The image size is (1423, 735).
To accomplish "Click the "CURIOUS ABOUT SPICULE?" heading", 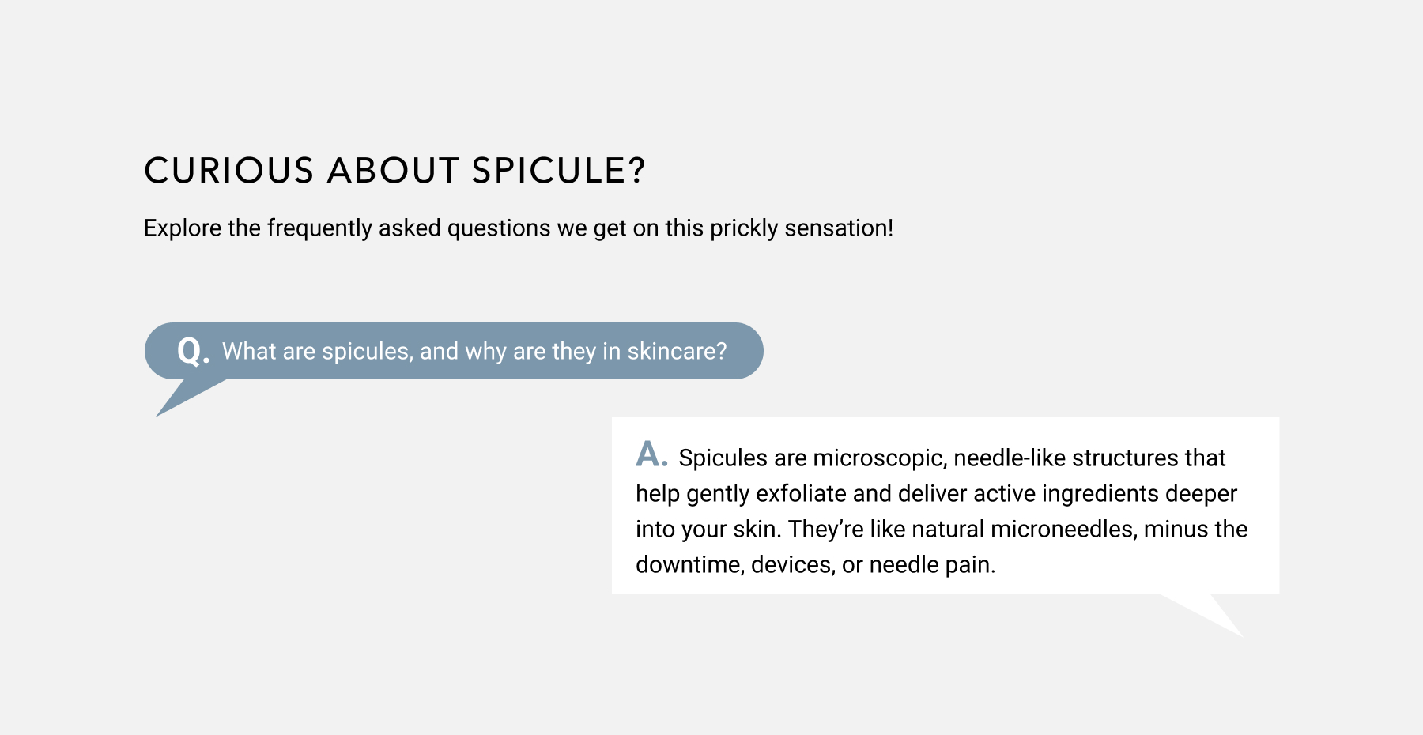I will click(395, 171).
